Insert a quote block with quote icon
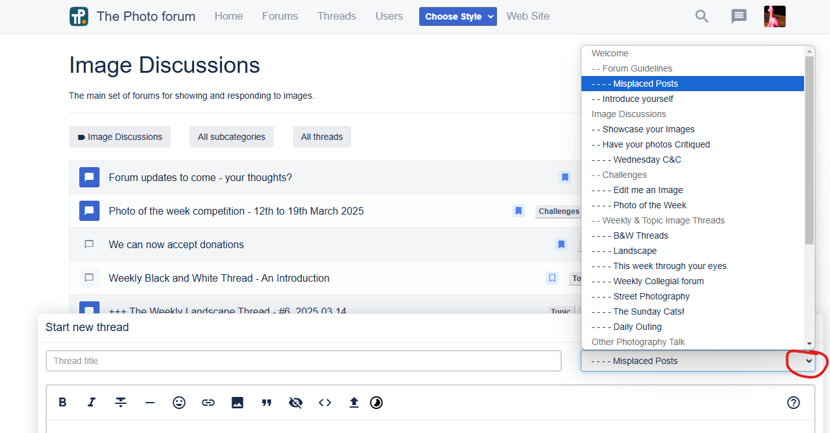The height and width of the screenshot is (433, 830). [x=266, y=403]
